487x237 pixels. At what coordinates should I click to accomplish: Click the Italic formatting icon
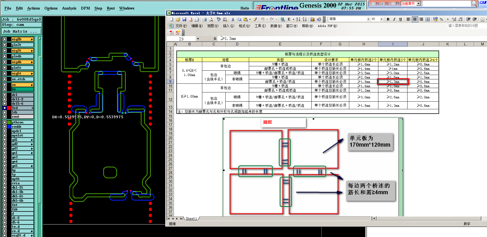(x=394, y=19)
